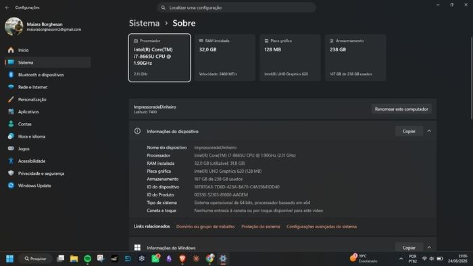Open Acessibilidade settings
The height and width of the screenshot is (266, 473).
click(48, 161)
